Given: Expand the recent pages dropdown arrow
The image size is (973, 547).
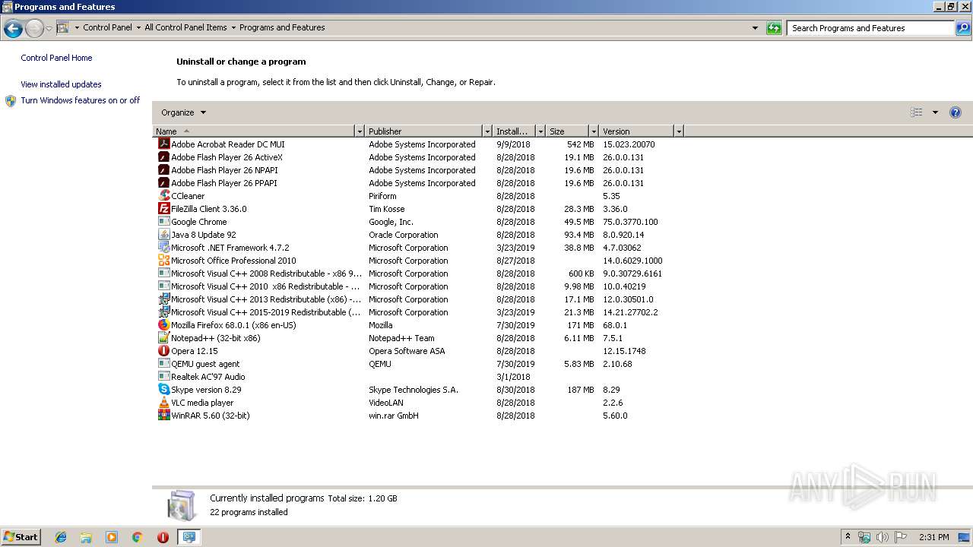Looking at the screenshot, I should (x=49, y=29).
